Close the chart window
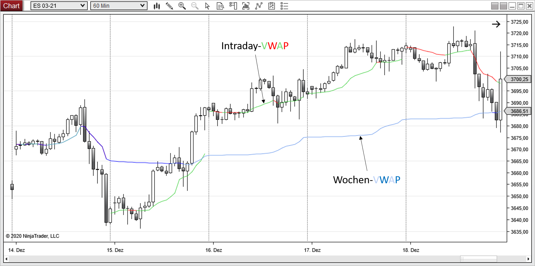 click(529, 6)
